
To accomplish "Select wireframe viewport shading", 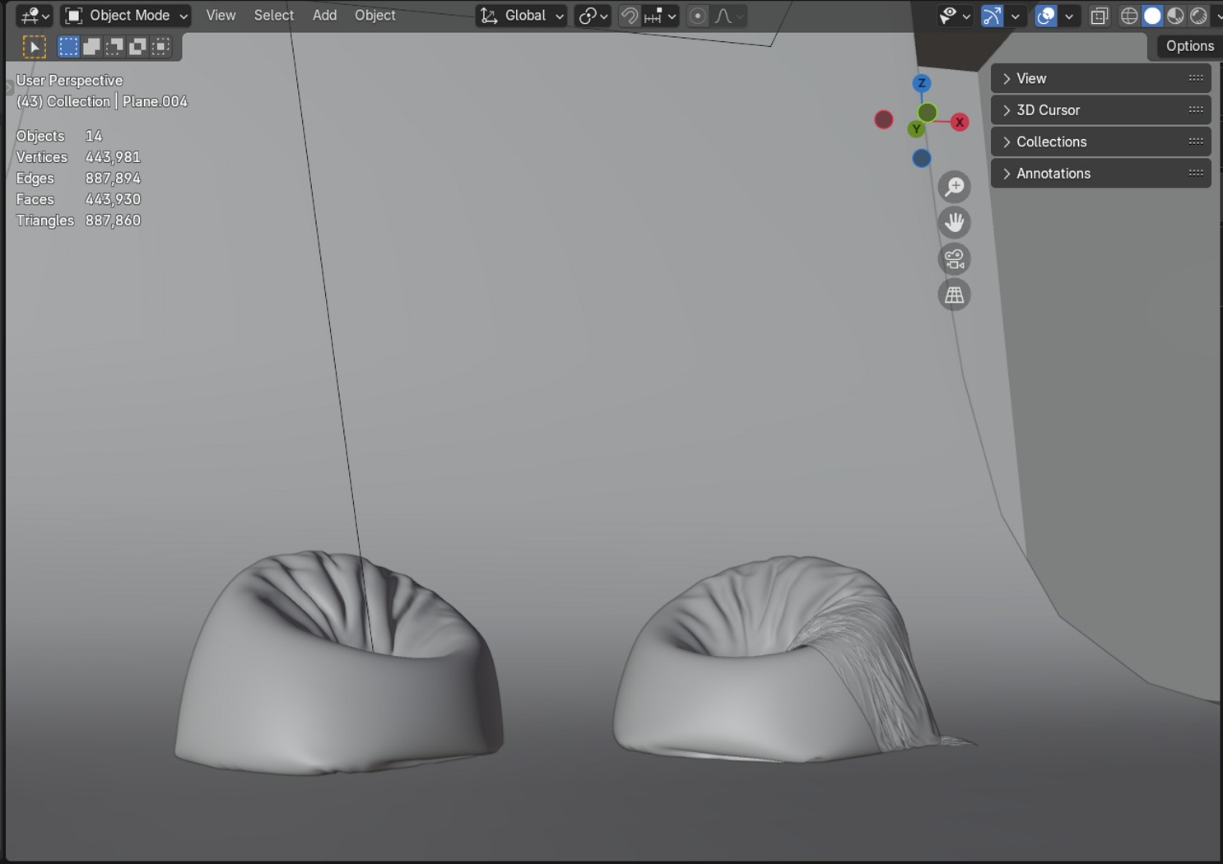I will point(1129,16).
